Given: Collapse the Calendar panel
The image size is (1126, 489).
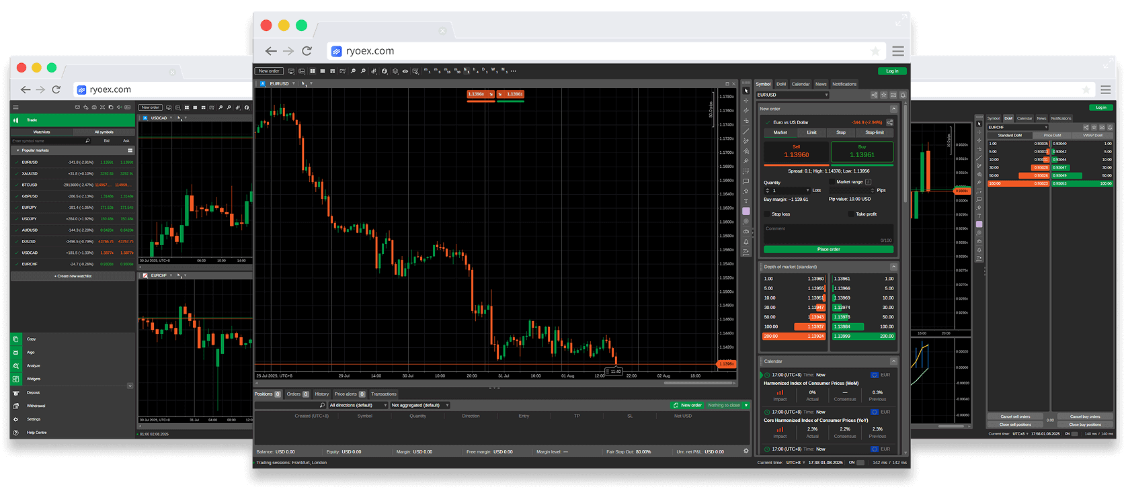Looking at the screenshot, I should (x=893, y=361).
